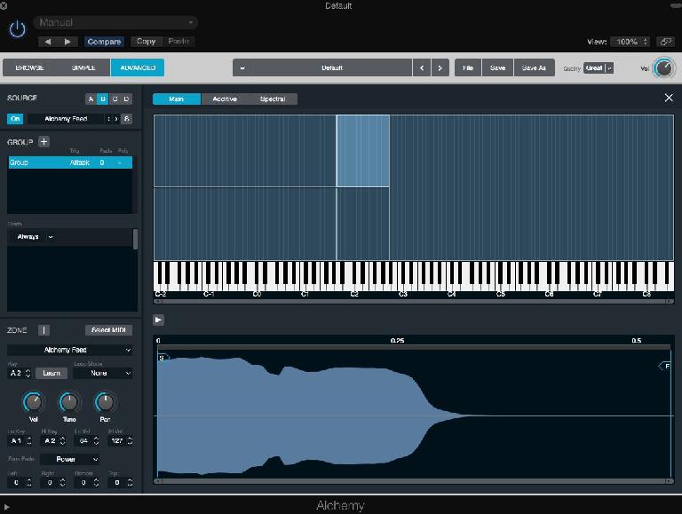Click the sample start S marker

click(163, 358)
